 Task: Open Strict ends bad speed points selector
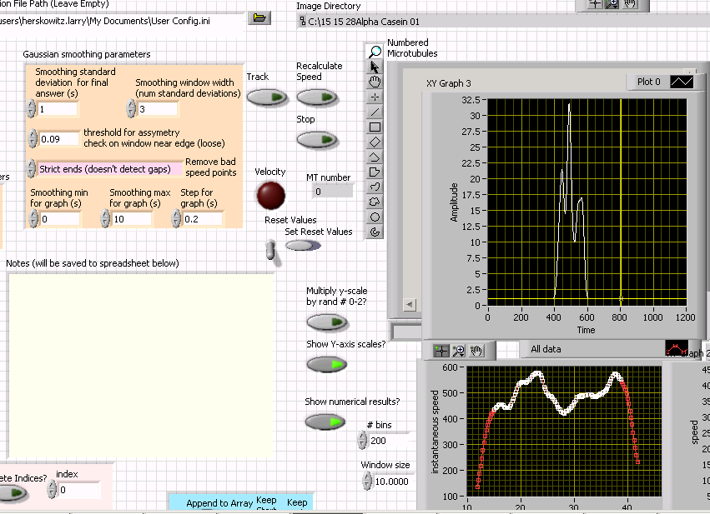click(x=108, y=169)
